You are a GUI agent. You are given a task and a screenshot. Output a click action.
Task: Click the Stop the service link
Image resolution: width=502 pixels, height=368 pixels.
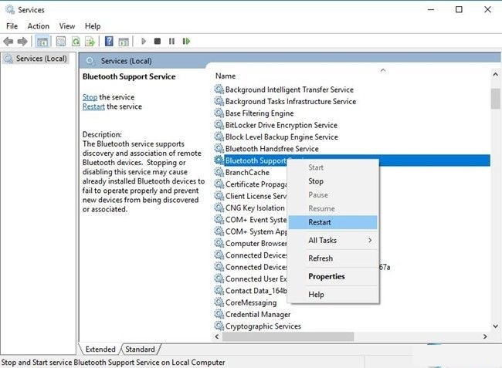coord(90,97)
